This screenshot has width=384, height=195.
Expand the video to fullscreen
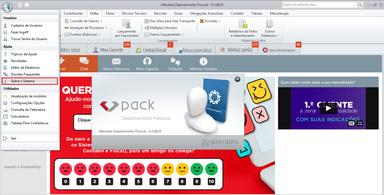360,123
